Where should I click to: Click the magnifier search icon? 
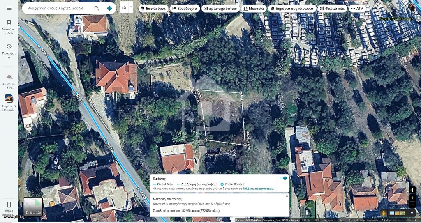[x=97, y=8]
